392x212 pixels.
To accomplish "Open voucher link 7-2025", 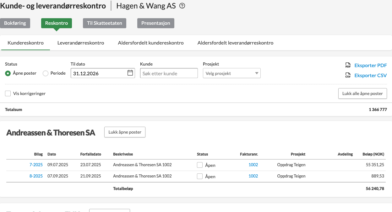I will tap(36, 165).
